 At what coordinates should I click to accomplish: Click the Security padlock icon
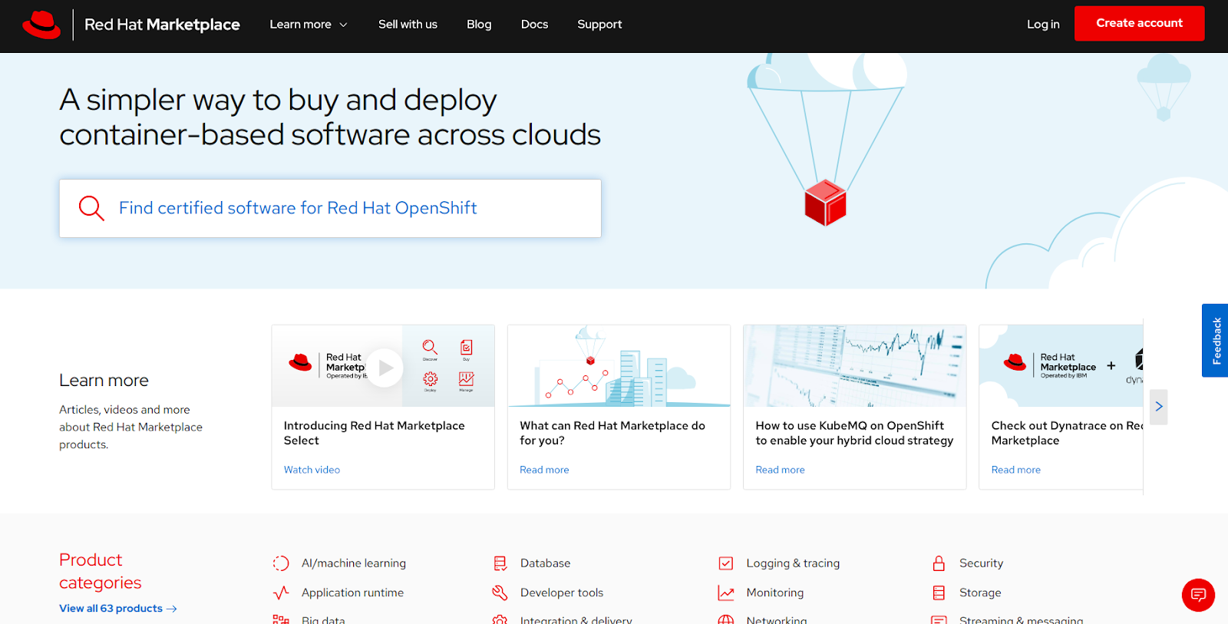tap(939, 563)
